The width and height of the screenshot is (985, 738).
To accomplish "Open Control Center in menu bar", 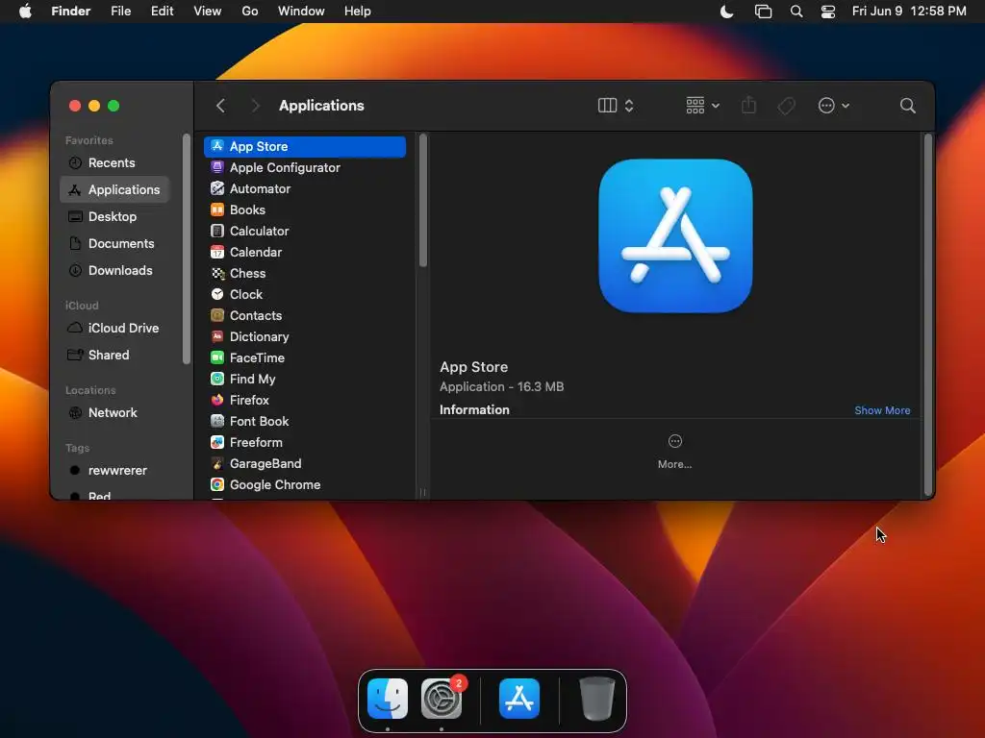I will (x=828, y=12).
